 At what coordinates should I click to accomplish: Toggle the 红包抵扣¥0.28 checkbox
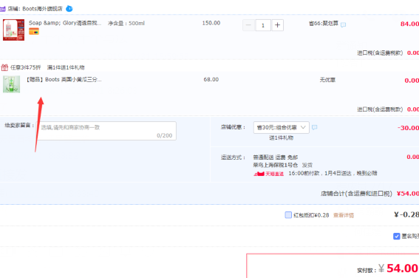coord(288,215)
